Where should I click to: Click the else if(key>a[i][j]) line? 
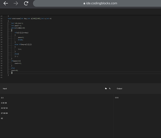23,44
